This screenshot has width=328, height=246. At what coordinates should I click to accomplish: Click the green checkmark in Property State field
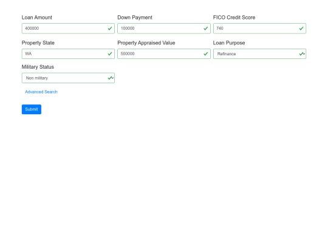(110, 54)
